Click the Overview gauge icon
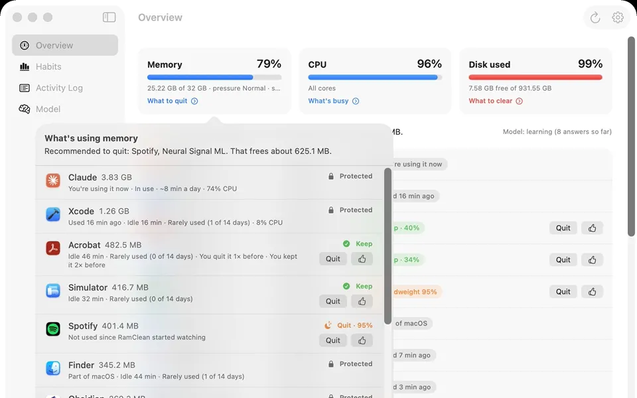The image size is (637, 398). [25, 45]
